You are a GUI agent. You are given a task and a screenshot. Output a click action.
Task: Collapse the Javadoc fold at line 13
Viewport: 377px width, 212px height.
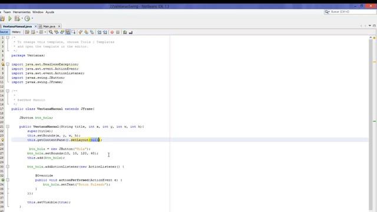pyautogui.click(x=8, y=91)
